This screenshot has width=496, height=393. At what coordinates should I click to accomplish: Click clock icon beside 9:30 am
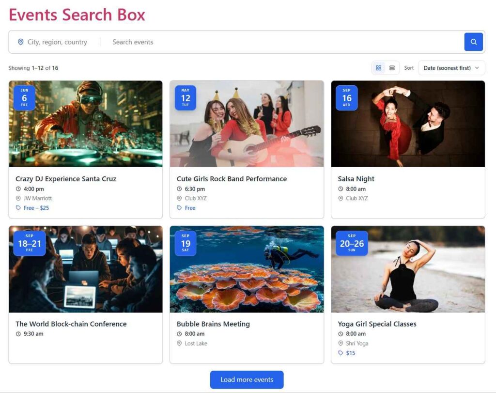[18, 334]
